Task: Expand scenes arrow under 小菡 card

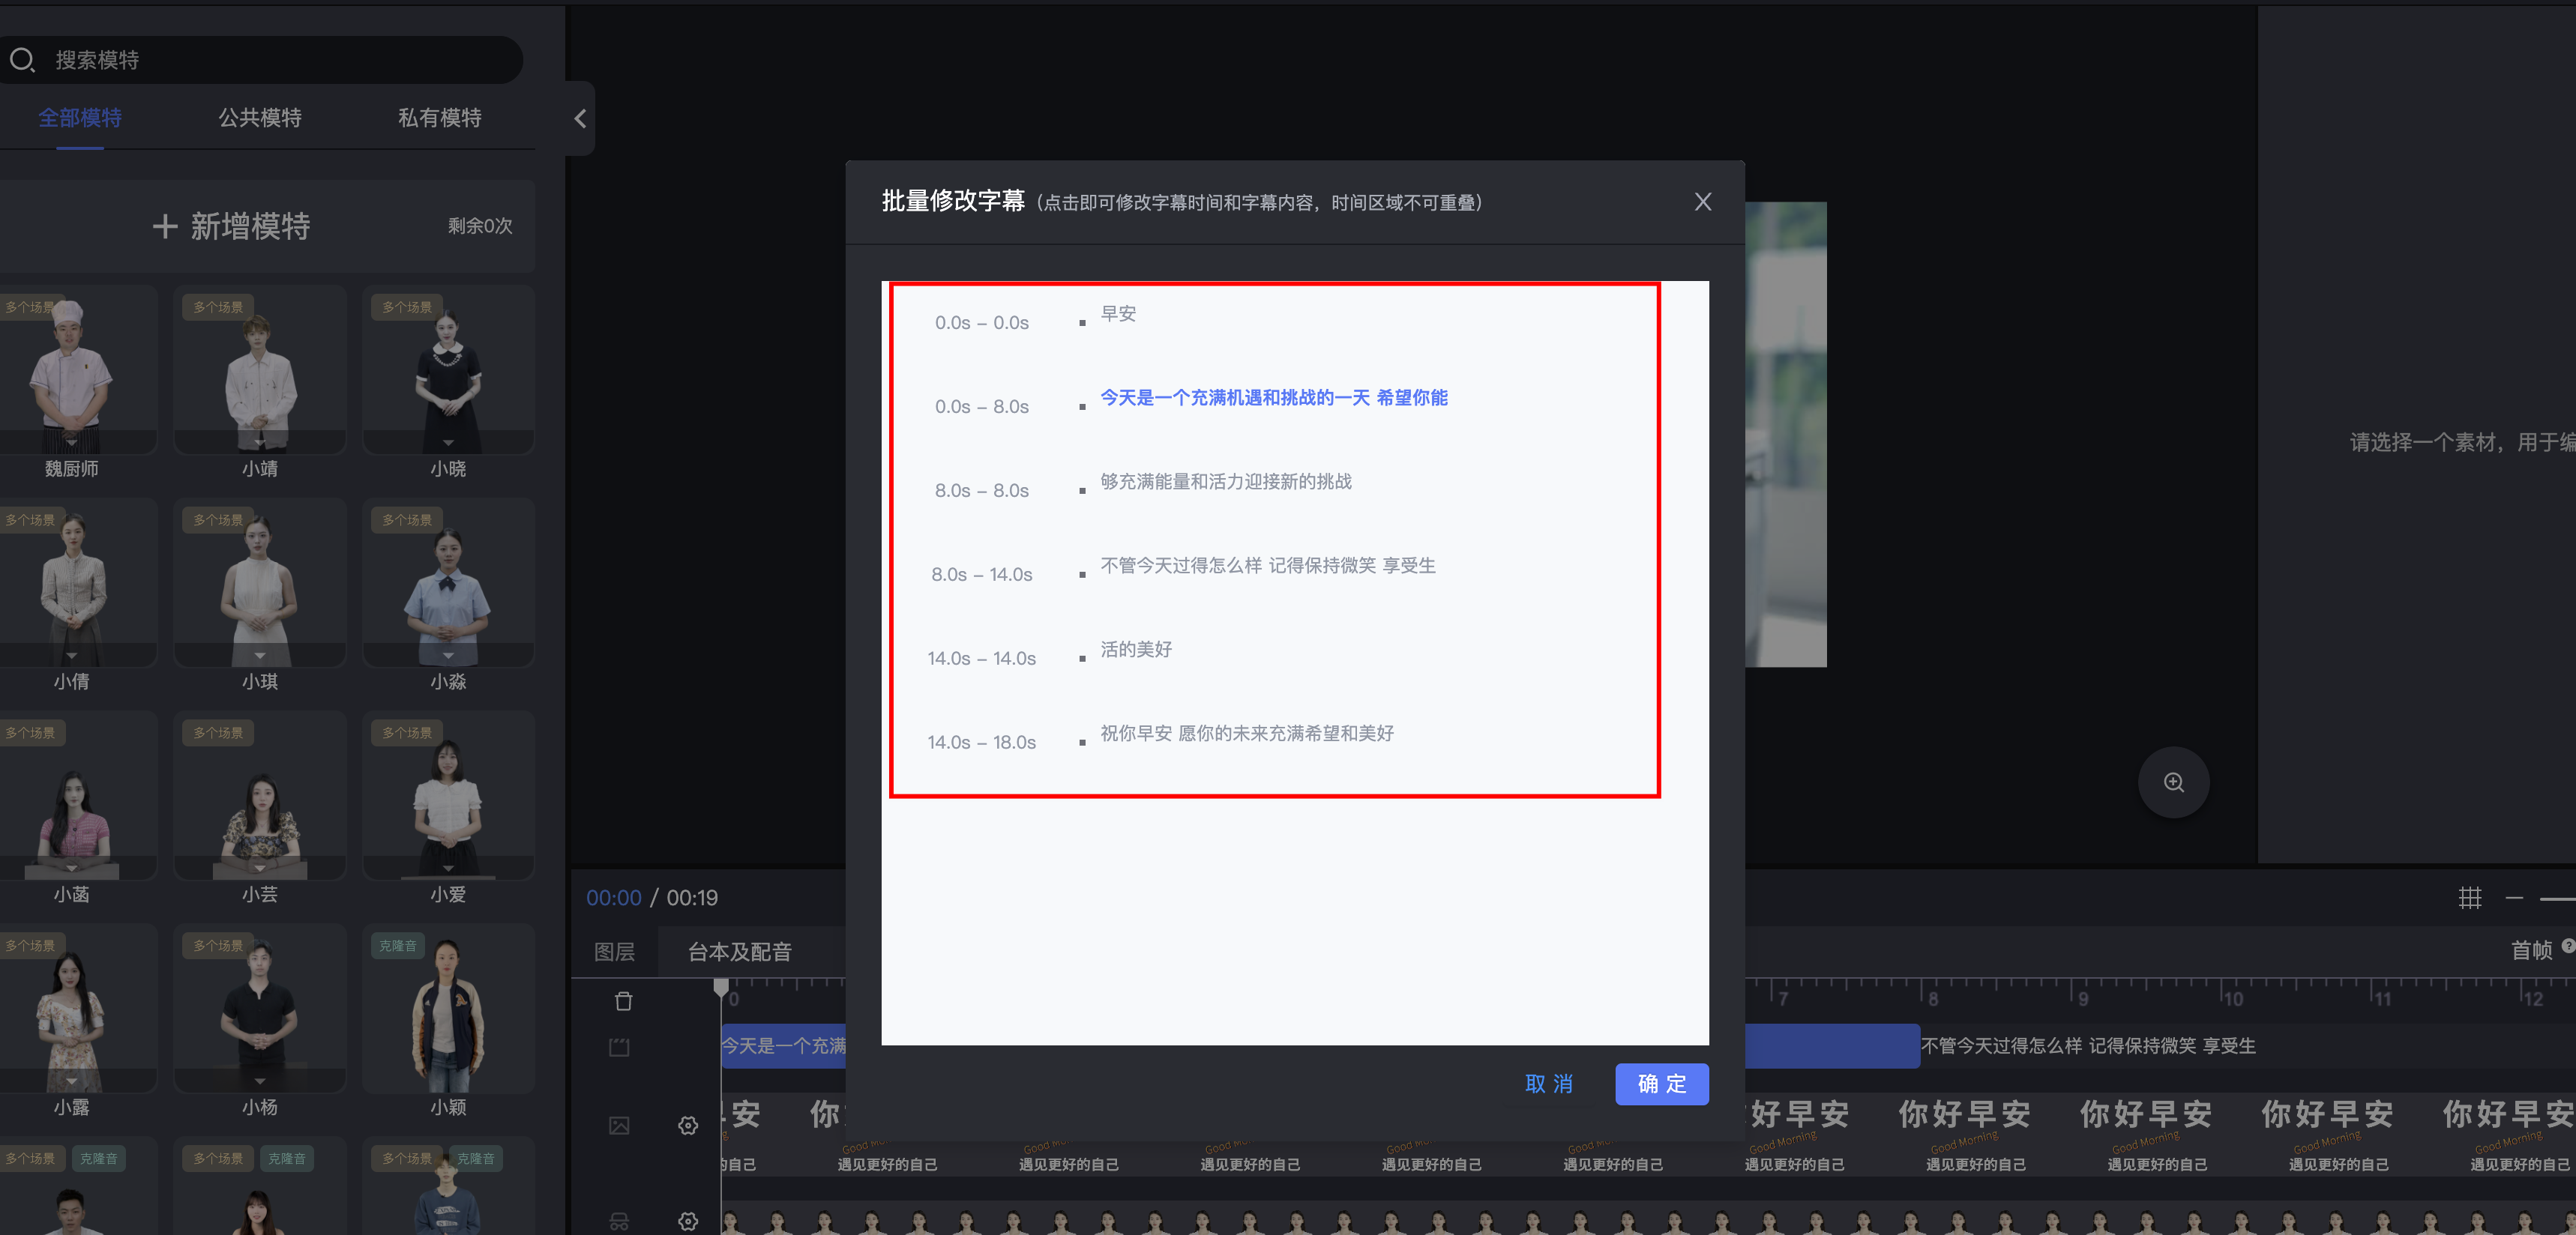Action: (x=71, y=869)
